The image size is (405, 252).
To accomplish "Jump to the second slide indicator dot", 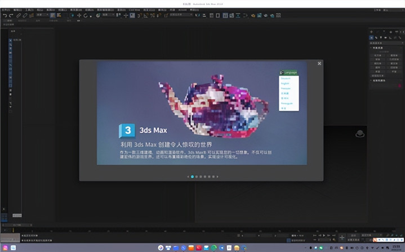I will [x=196, y=177].
